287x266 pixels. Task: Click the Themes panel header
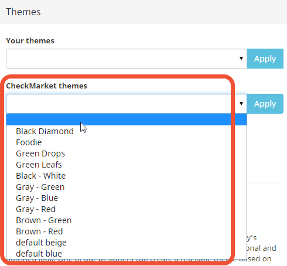tap(143, 12)
